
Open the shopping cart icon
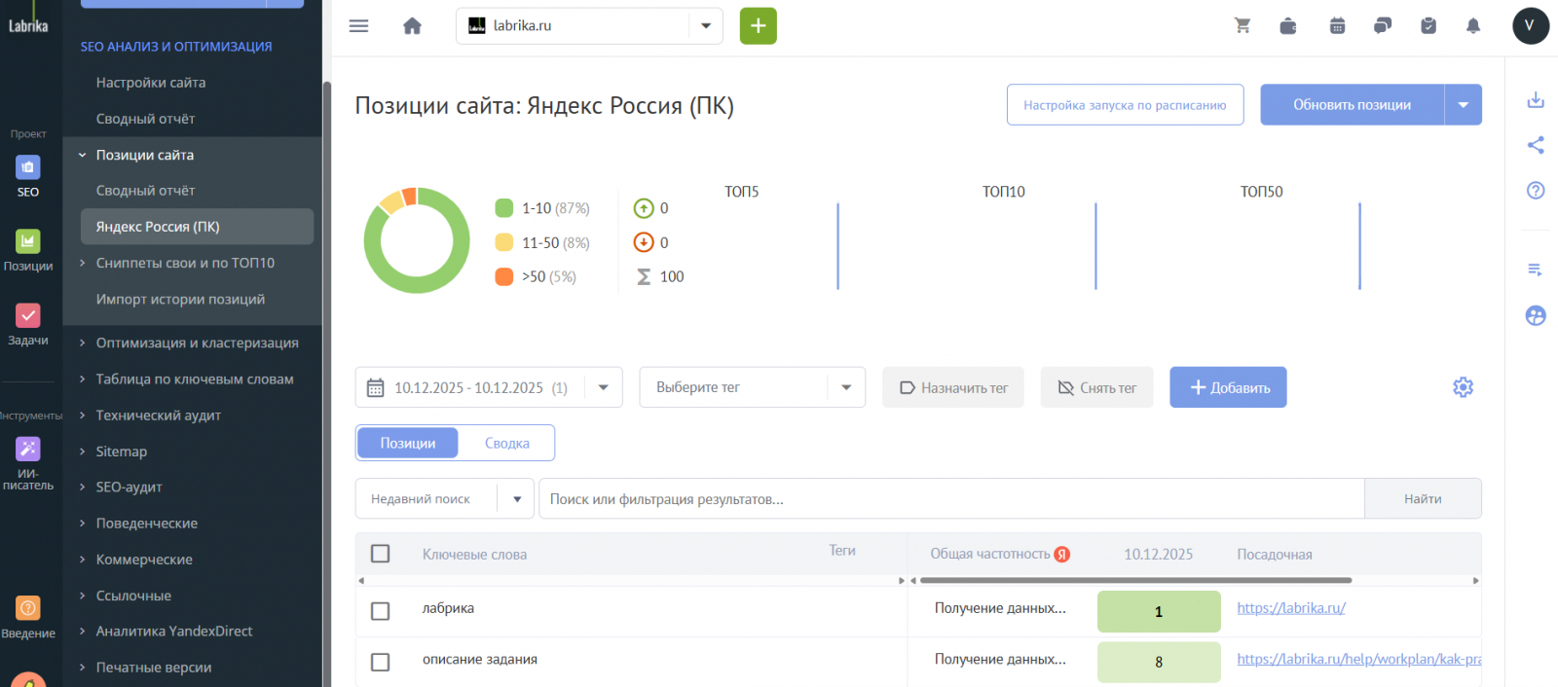coord(1243,26)
